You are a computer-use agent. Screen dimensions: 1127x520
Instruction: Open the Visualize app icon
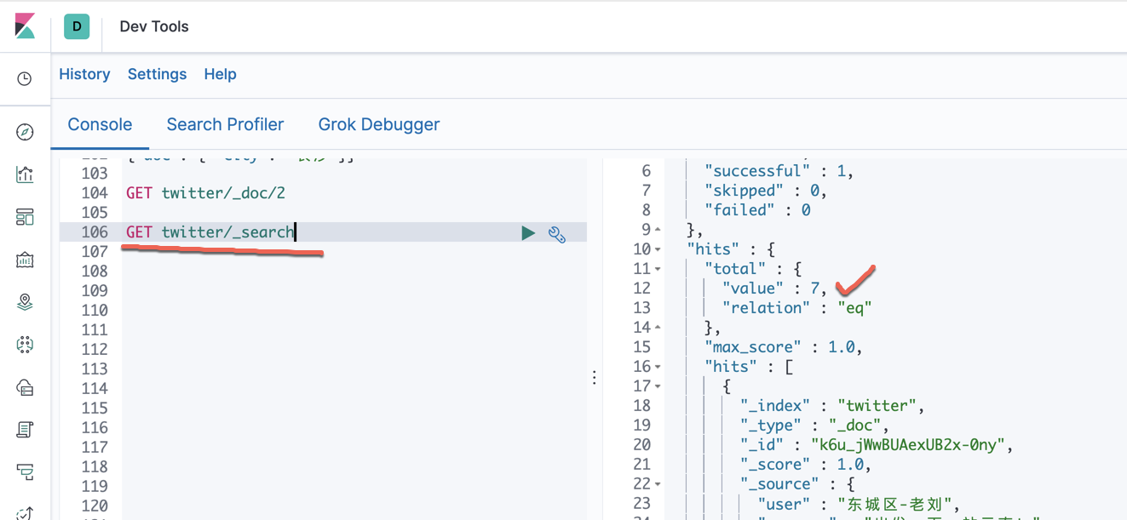[25, 174]
